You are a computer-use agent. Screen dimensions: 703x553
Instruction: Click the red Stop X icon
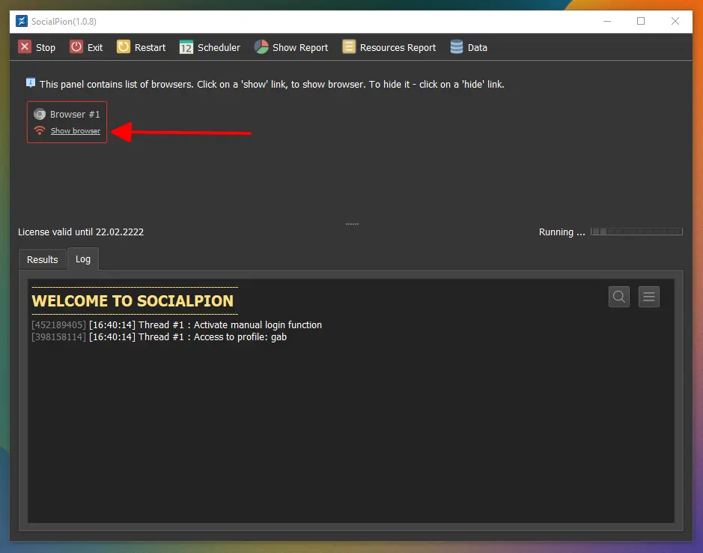point(25,46)
